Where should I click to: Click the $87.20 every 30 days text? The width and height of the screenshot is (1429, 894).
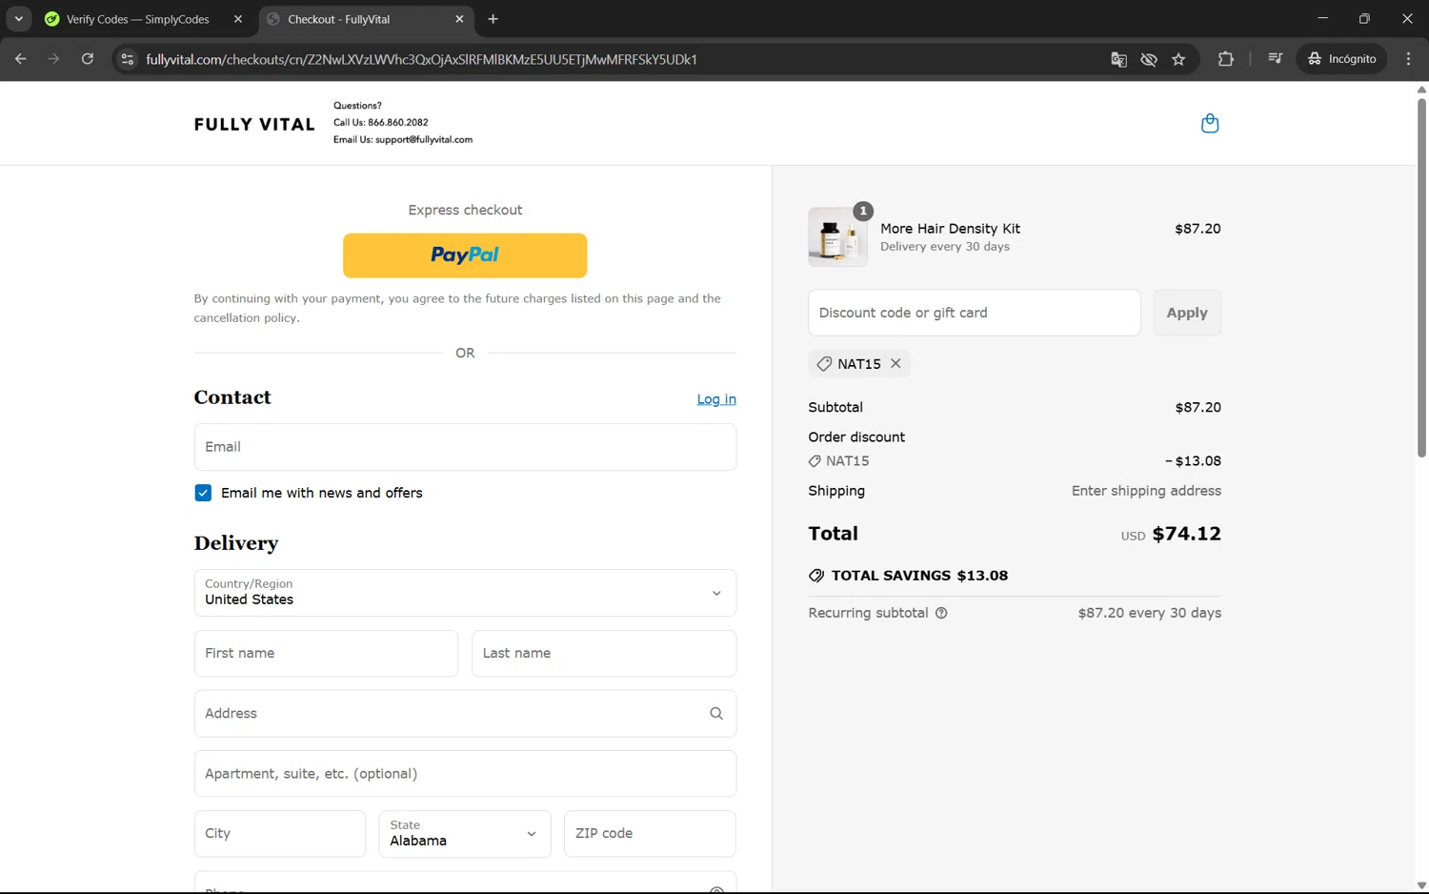[x=1150, y=613]
